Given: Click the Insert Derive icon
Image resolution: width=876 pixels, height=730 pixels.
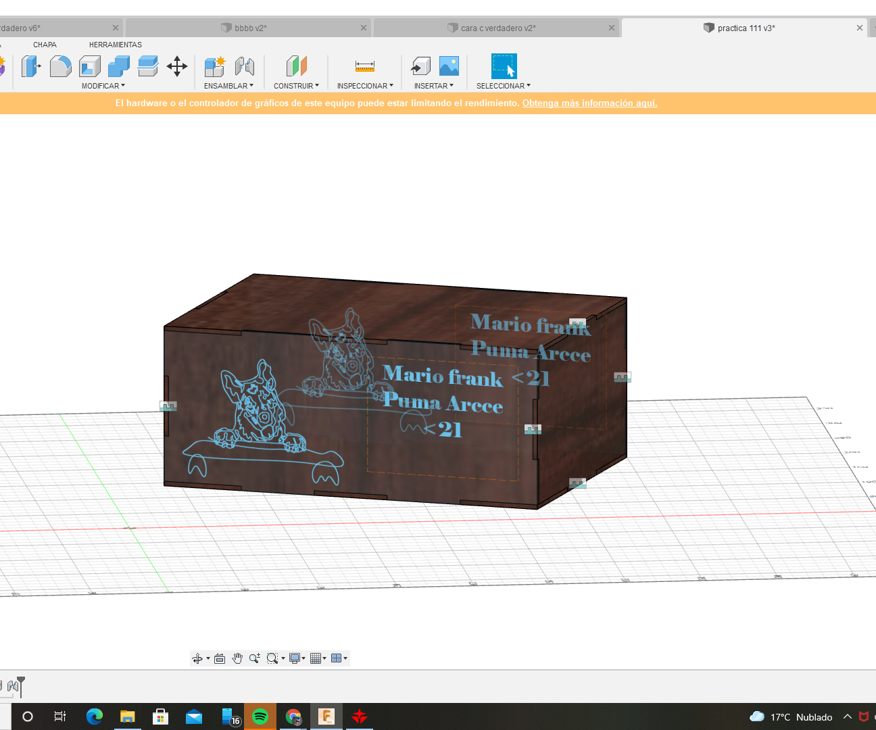Looking at the screenshot, I should pos(420,66).
